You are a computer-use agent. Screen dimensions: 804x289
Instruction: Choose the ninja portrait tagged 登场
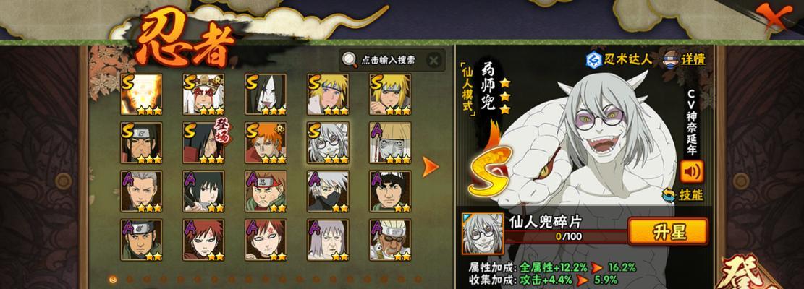coord(203,143)
